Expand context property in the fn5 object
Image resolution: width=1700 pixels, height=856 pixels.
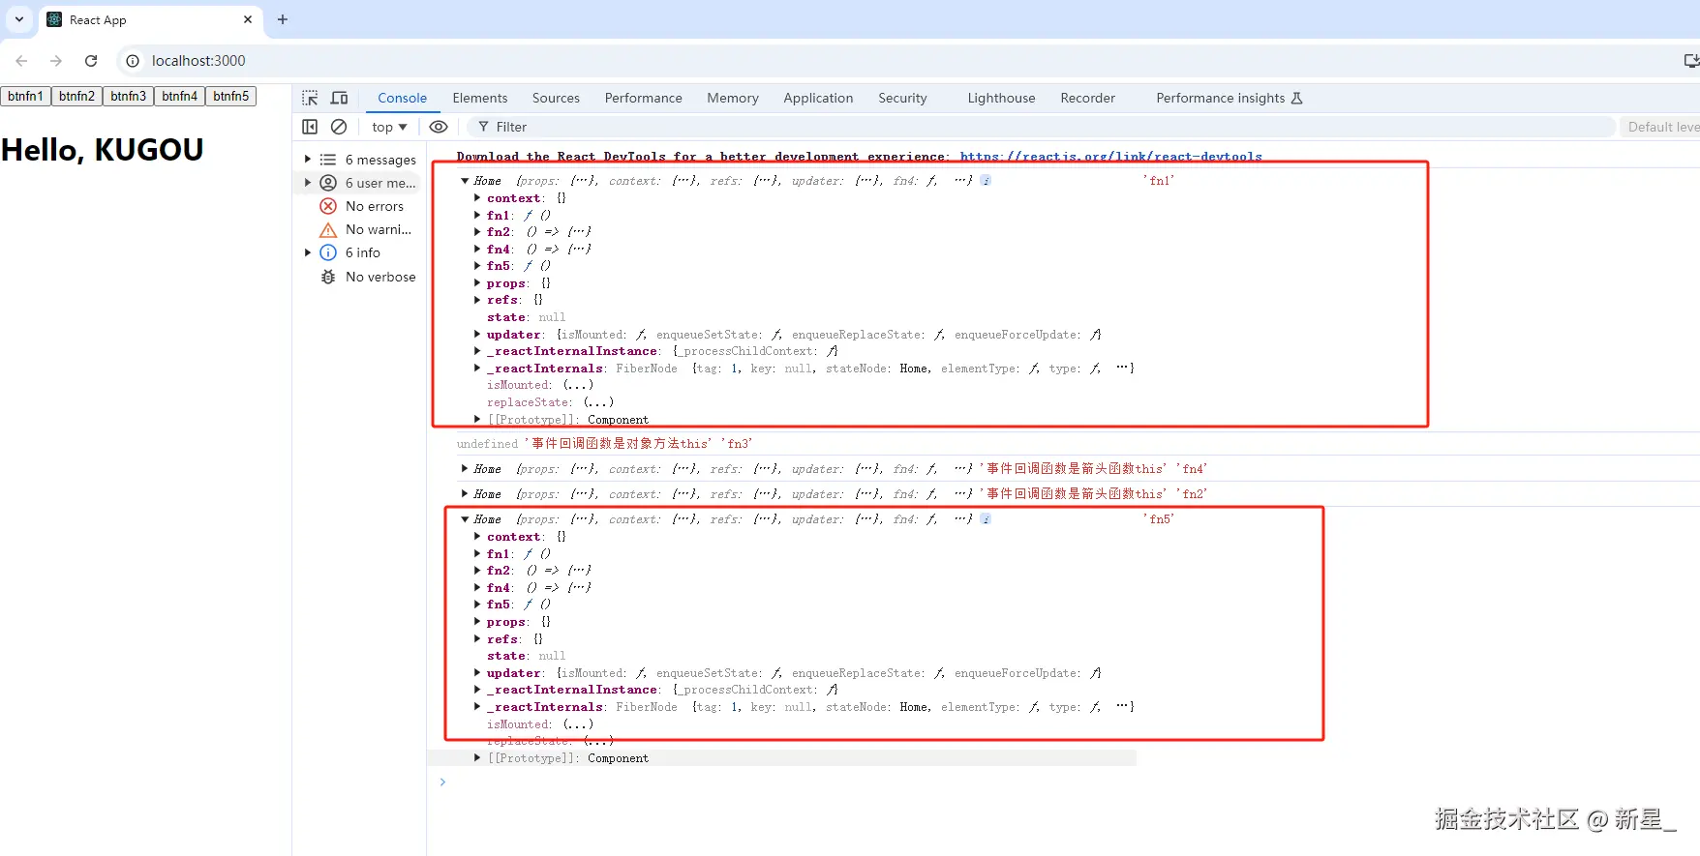tap(477, 537)
